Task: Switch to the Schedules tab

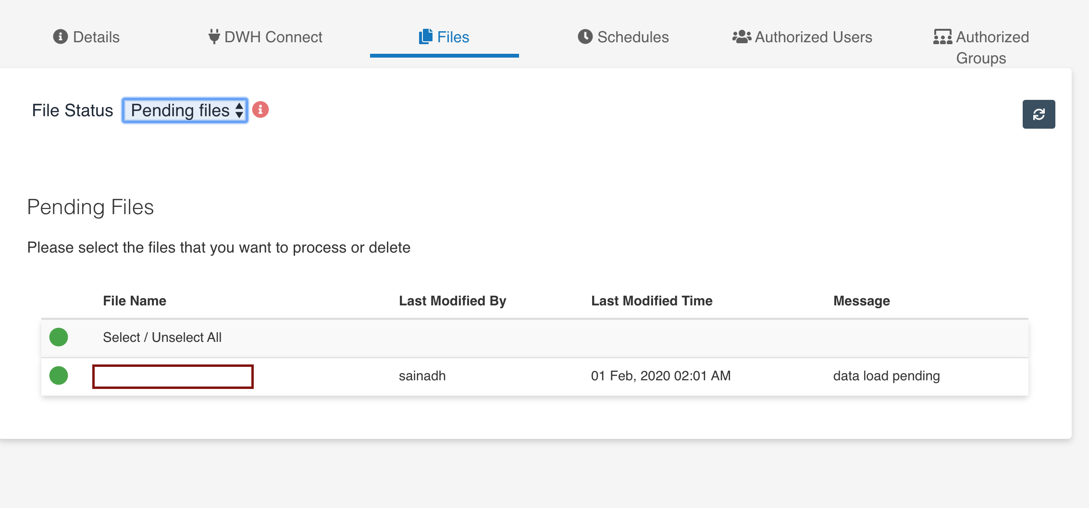Action: click(623, 37)
